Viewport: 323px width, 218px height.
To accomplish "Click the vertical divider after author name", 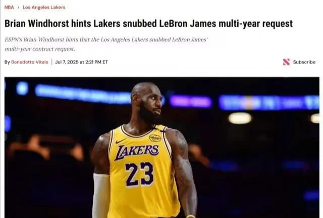I will (51, 62).
